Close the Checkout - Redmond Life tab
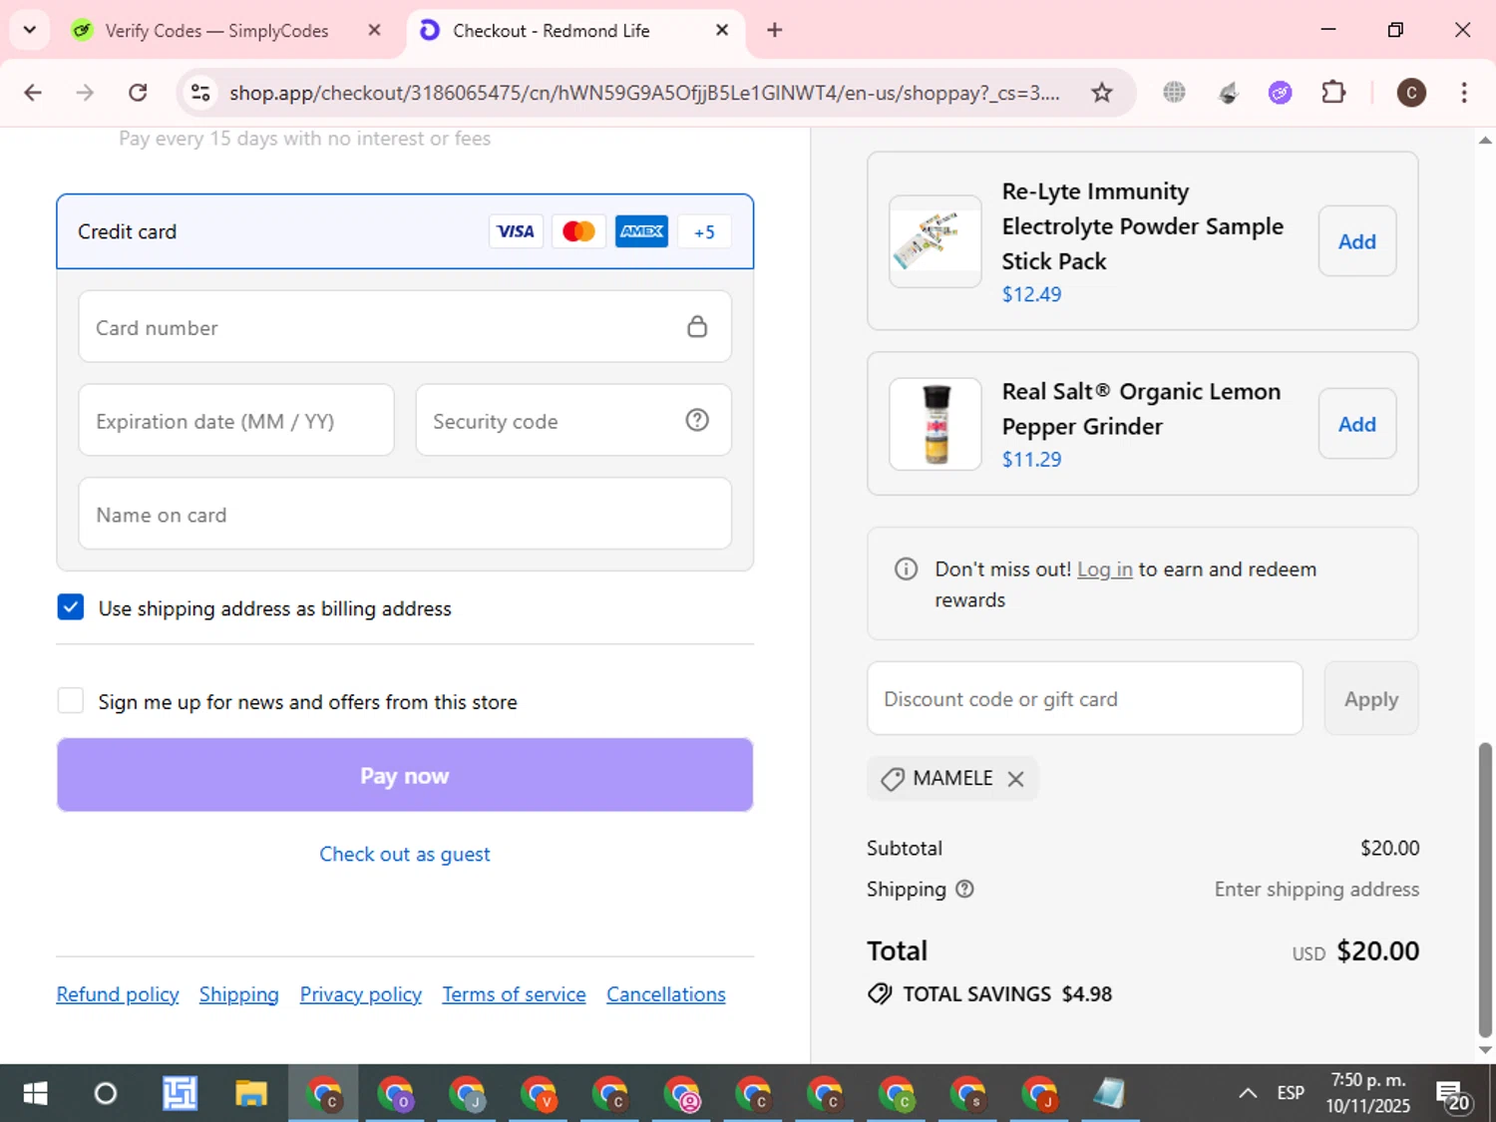The height and width of the screenshot is (1122, 1496). [x=722, y=31]
